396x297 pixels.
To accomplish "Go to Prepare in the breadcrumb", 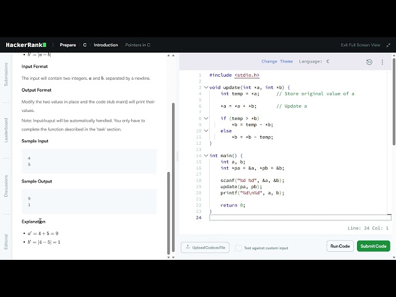I will 67,45.
